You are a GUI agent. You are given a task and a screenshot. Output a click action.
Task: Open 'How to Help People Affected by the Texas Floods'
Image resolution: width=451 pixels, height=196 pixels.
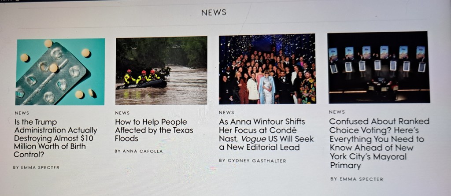point(154,130)
